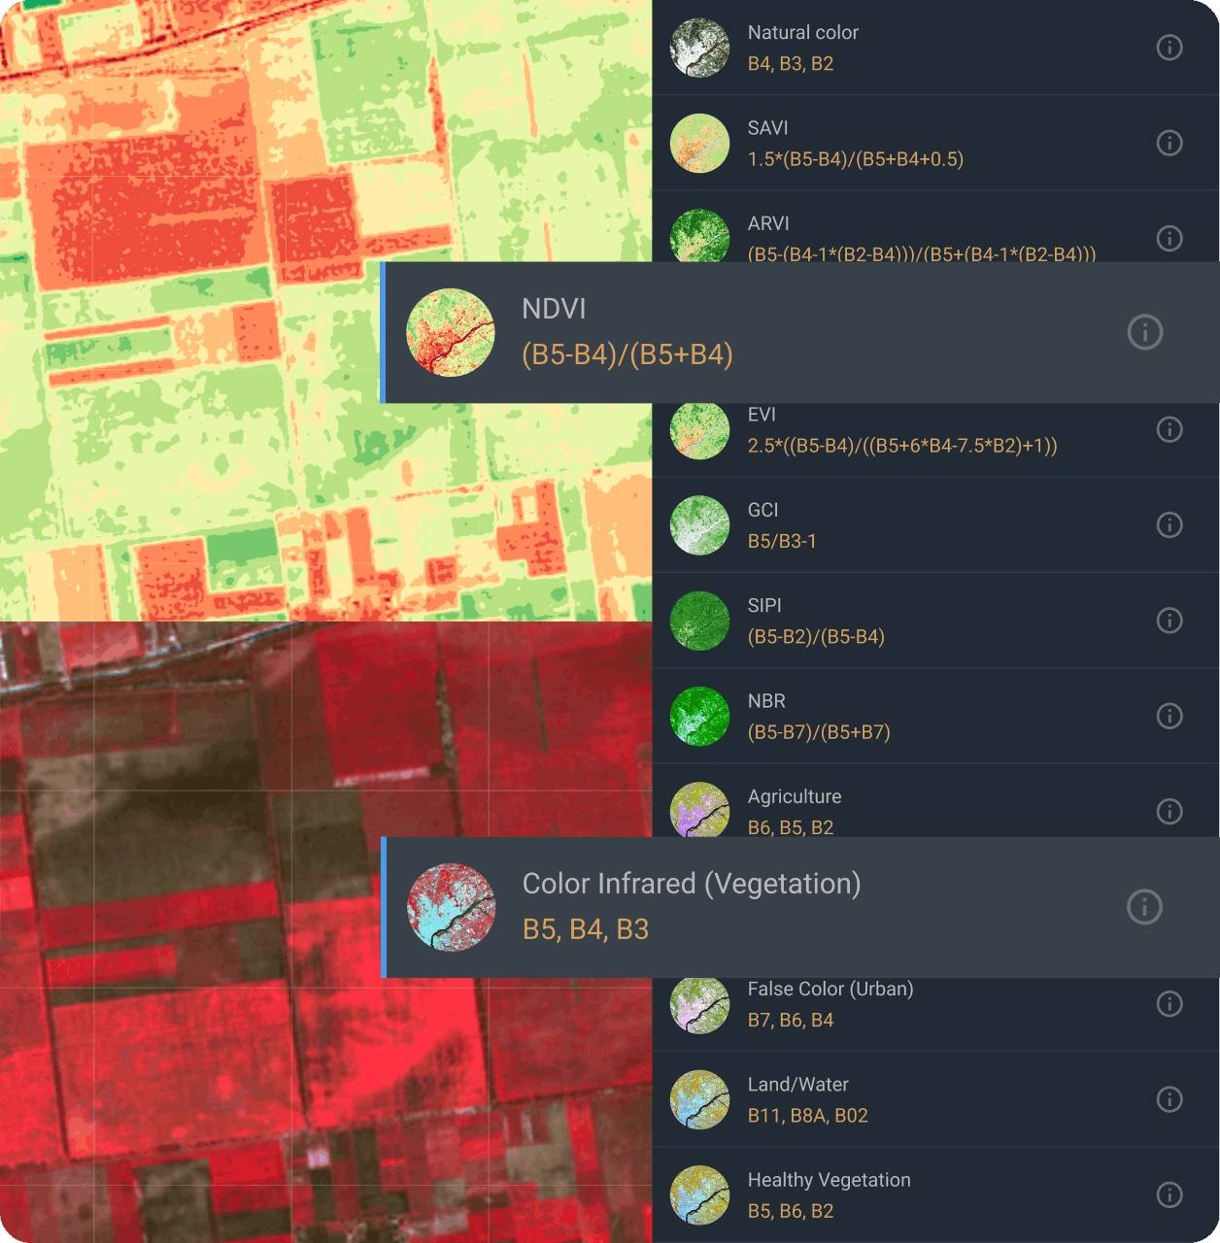The image size is (1220, 1243).
Task: Click the info icon for EVI
Action: click(x=1169, y=429)
